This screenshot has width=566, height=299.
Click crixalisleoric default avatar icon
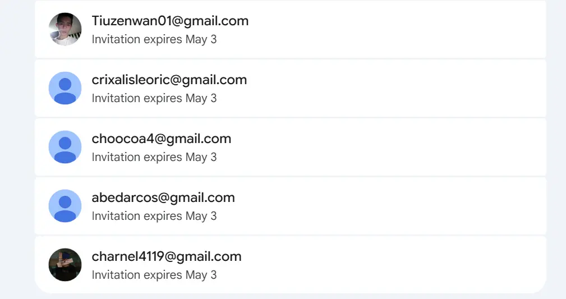[x=65, y=88]
